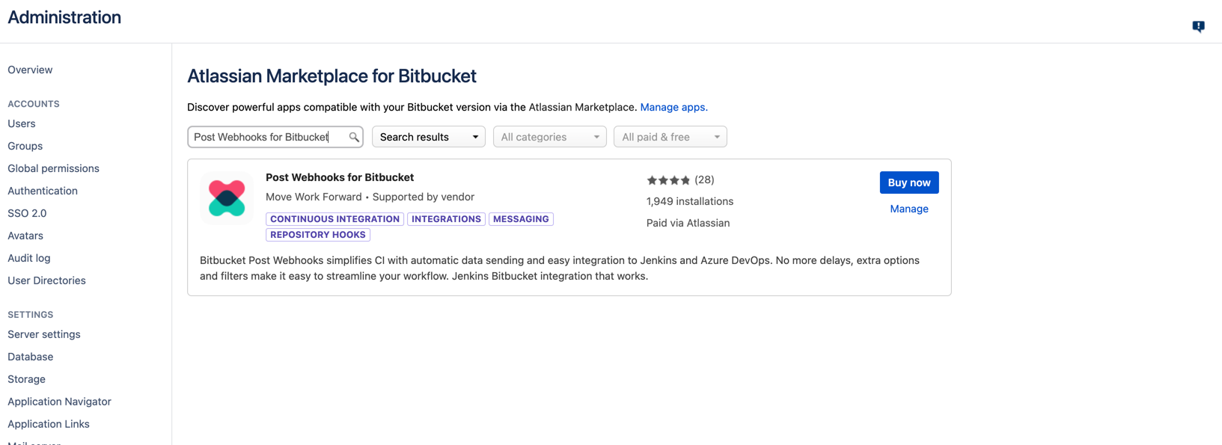Click Move Work Forward vendor text
Image resolution: width=1222 pixels, height=445 pixels.
(314, 197)
